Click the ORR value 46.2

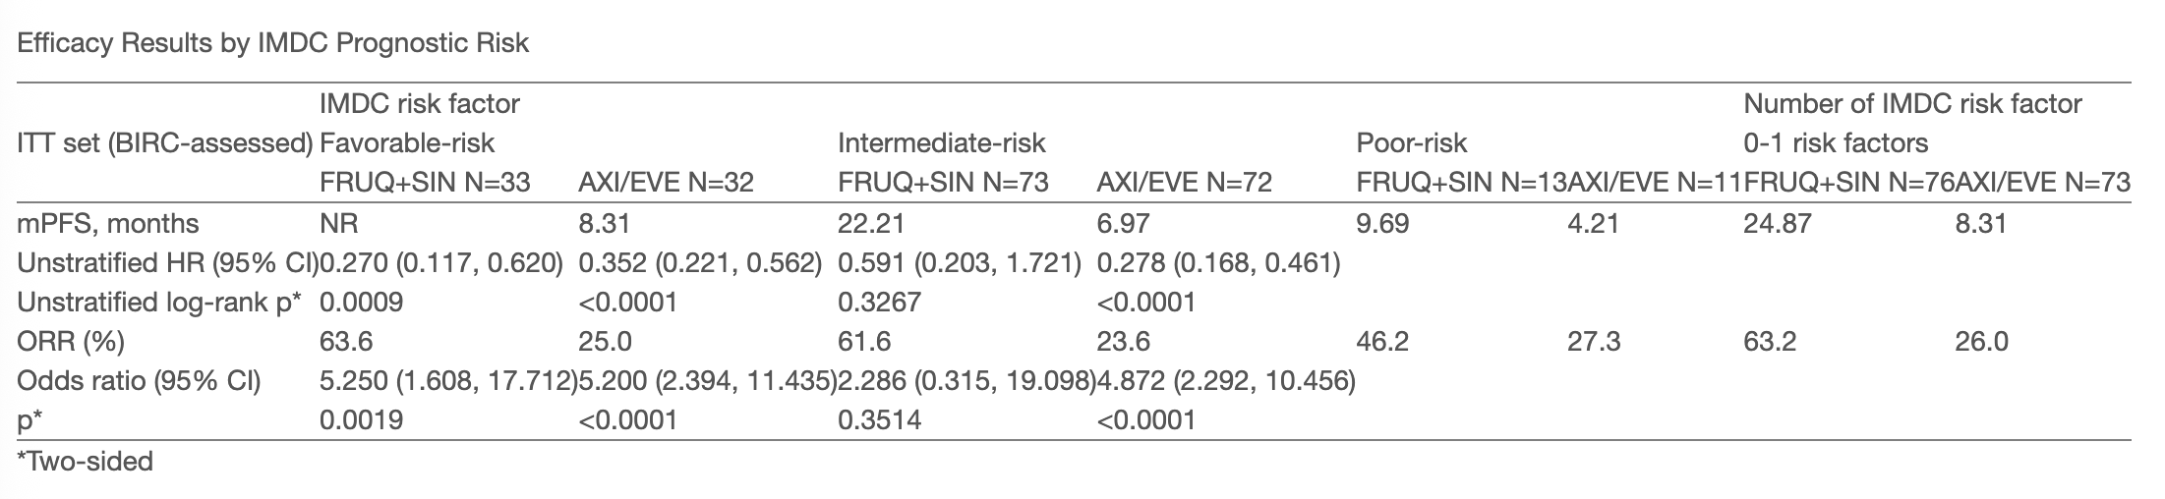pyautogui.click(x=1382, y=341)
